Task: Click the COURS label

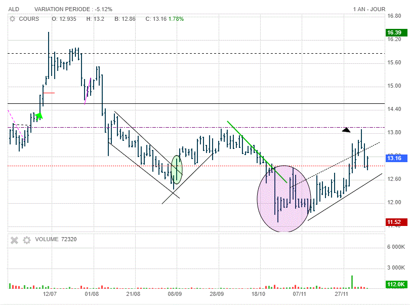Action: (29, 19)
